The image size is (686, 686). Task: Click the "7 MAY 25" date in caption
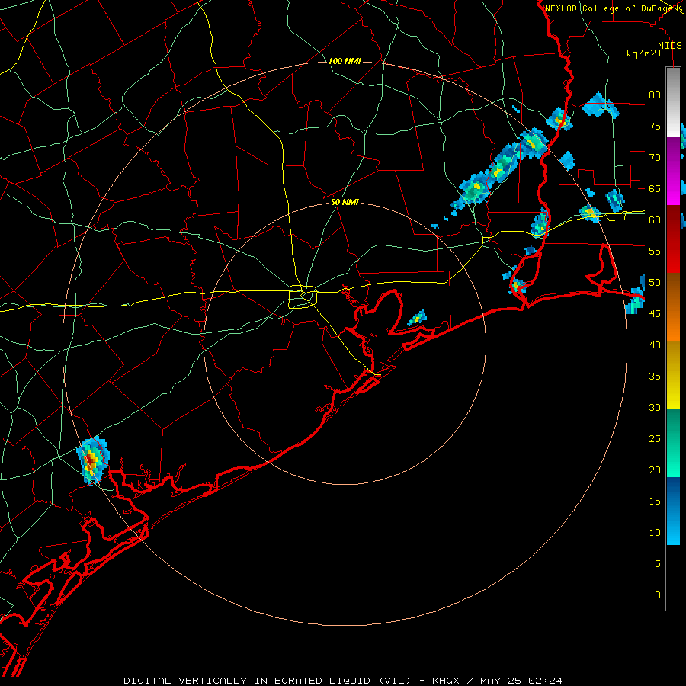[x=495, y=681]
